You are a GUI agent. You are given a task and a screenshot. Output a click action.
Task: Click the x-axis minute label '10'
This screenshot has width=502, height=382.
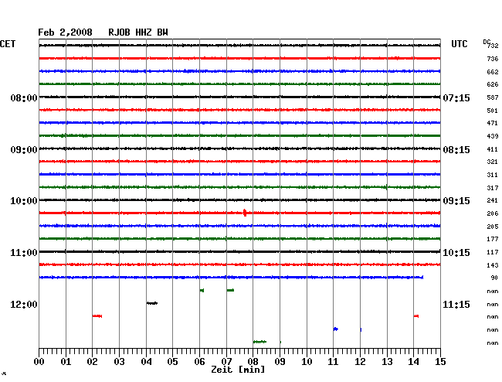(307, 362)
